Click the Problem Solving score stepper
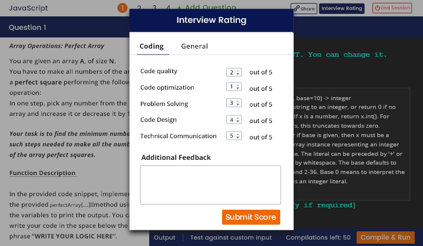The height and width of the screenshot is (246, 423). point(234,103)
